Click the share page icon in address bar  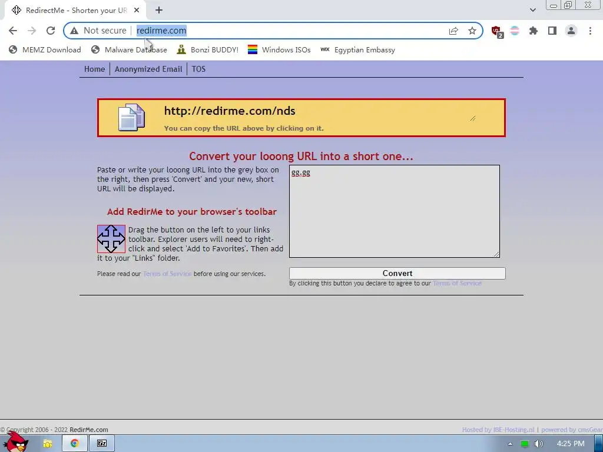tap(453, 31)
